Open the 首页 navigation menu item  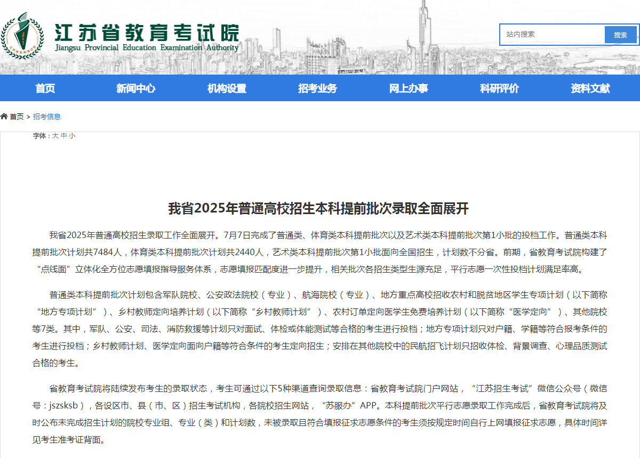point(45,88)
